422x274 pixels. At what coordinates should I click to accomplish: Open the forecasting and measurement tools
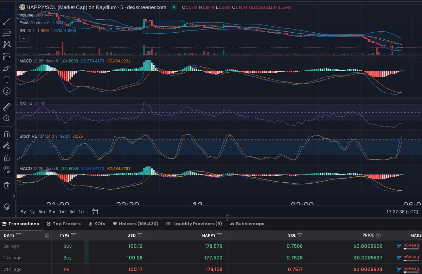pos(7,56)
